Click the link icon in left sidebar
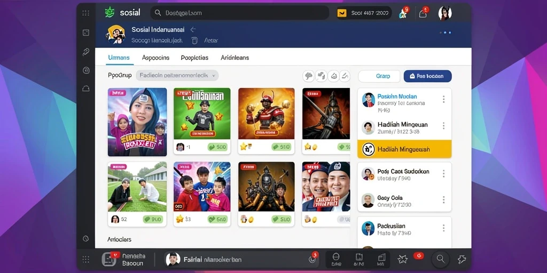Image resolution: width=547 pixels, height=273 pixels. 86,52
